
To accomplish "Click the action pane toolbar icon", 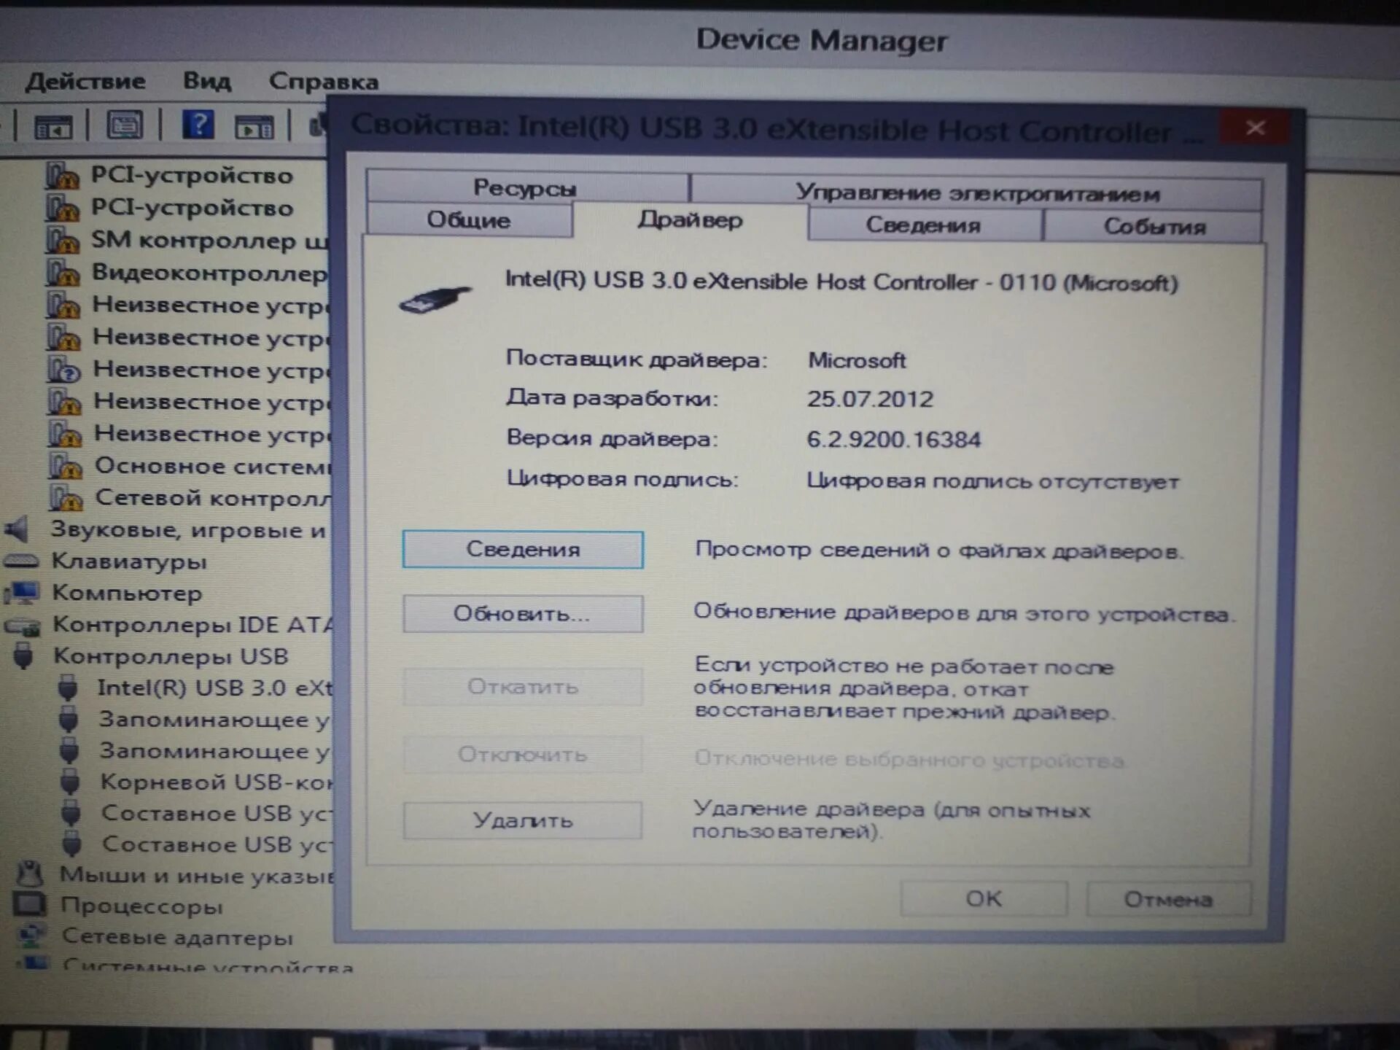I will tap(254, 128).
